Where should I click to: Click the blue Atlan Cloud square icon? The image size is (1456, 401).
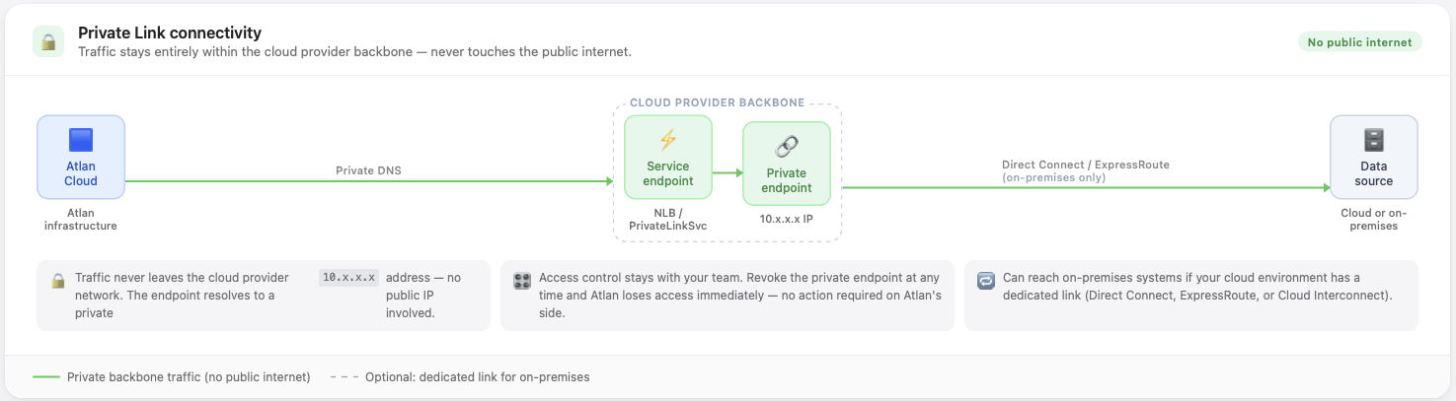coord(81,140)
